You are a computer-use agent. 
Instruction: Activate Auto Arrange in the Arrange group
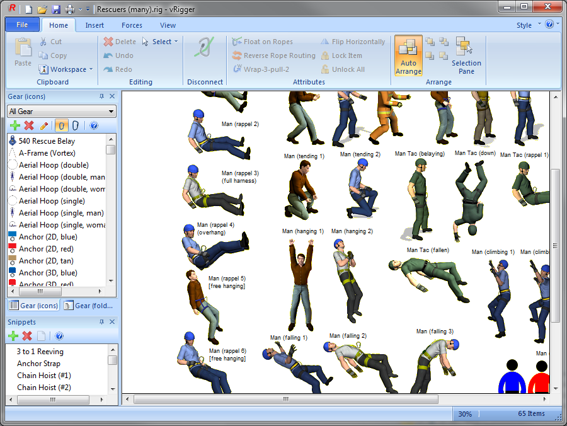coord(408,55)
